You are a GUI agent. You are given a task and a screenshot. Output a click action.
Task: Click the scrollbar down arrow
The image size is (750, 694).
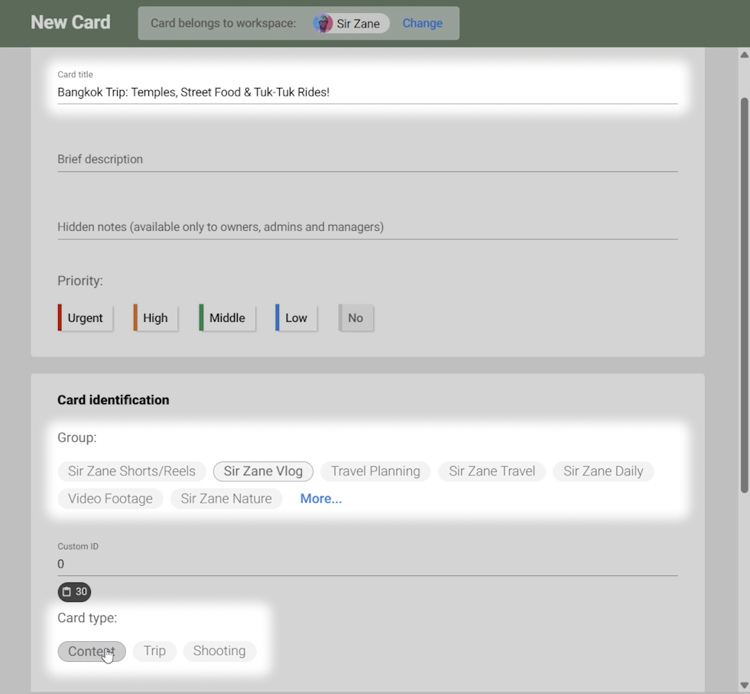point(744,686)
